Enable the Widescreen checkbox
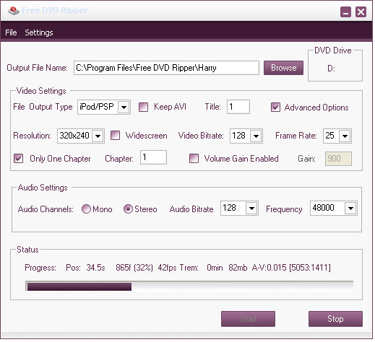The width and height of the screenshot is (375, 342). point(115,136)
